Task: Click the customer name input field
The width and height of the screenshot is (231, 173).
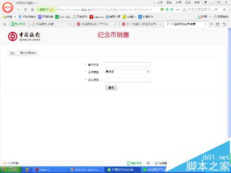Action: tap(128, 65)
